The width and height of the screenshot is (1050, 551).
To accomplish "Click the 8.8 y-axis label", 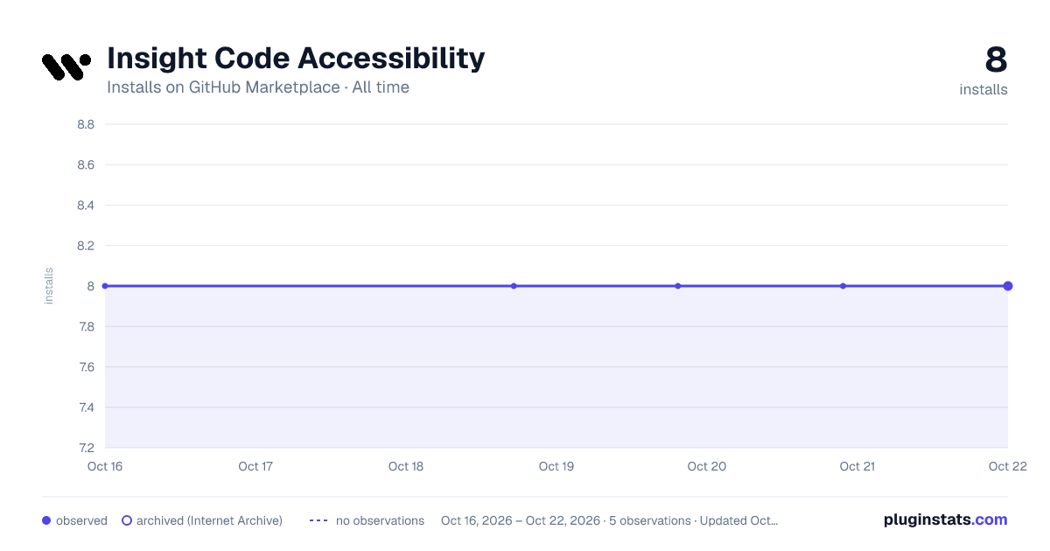I will point(86,124).
